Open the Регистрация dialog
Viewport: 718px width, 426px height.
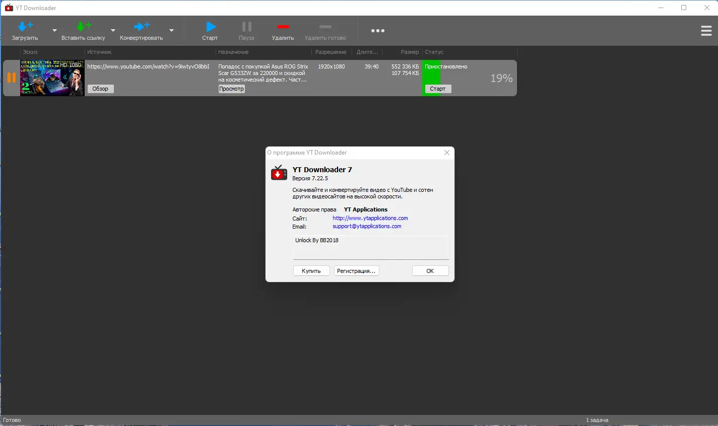point(356,270)
